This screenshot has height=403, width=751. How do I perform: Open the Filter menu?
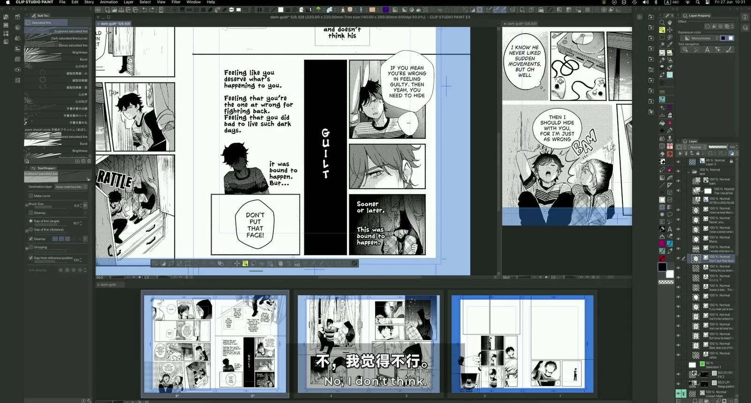[176, 2]
